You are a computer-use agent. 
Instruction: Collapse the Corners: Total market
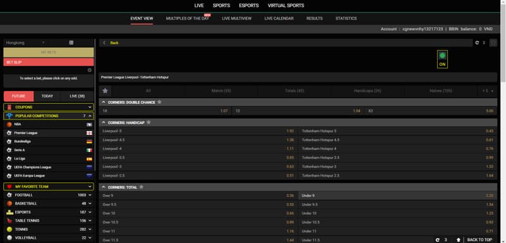tap(104, 187)
